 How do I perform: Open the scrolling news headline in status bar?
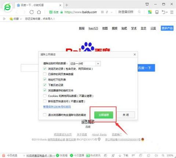41,155
